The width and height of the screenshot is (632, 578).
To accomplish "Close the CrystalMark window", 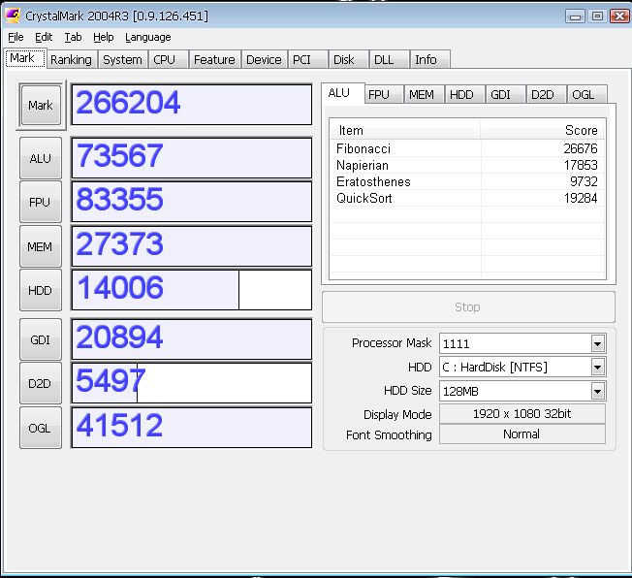I will pyautogui.click(x=619, y=16).
